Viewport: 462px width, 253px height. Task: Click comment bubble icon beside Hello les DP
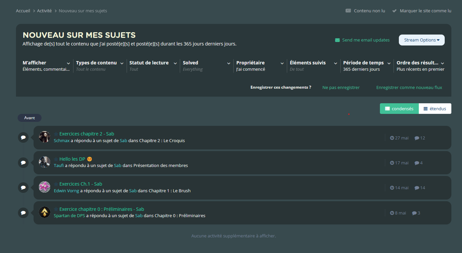tap(23, 163)
